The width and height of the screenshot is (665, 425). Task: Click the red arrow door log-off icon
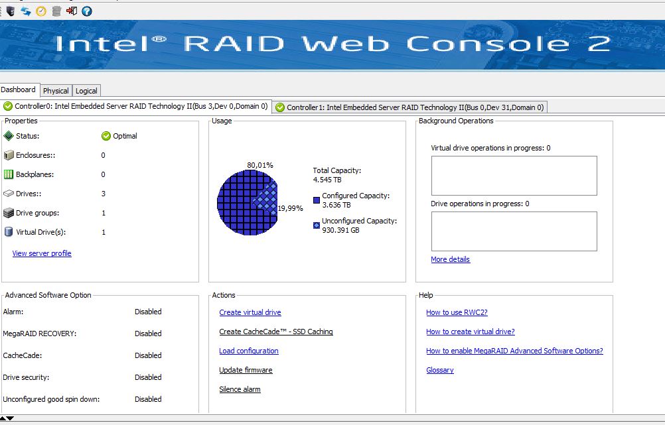(72, 11)
